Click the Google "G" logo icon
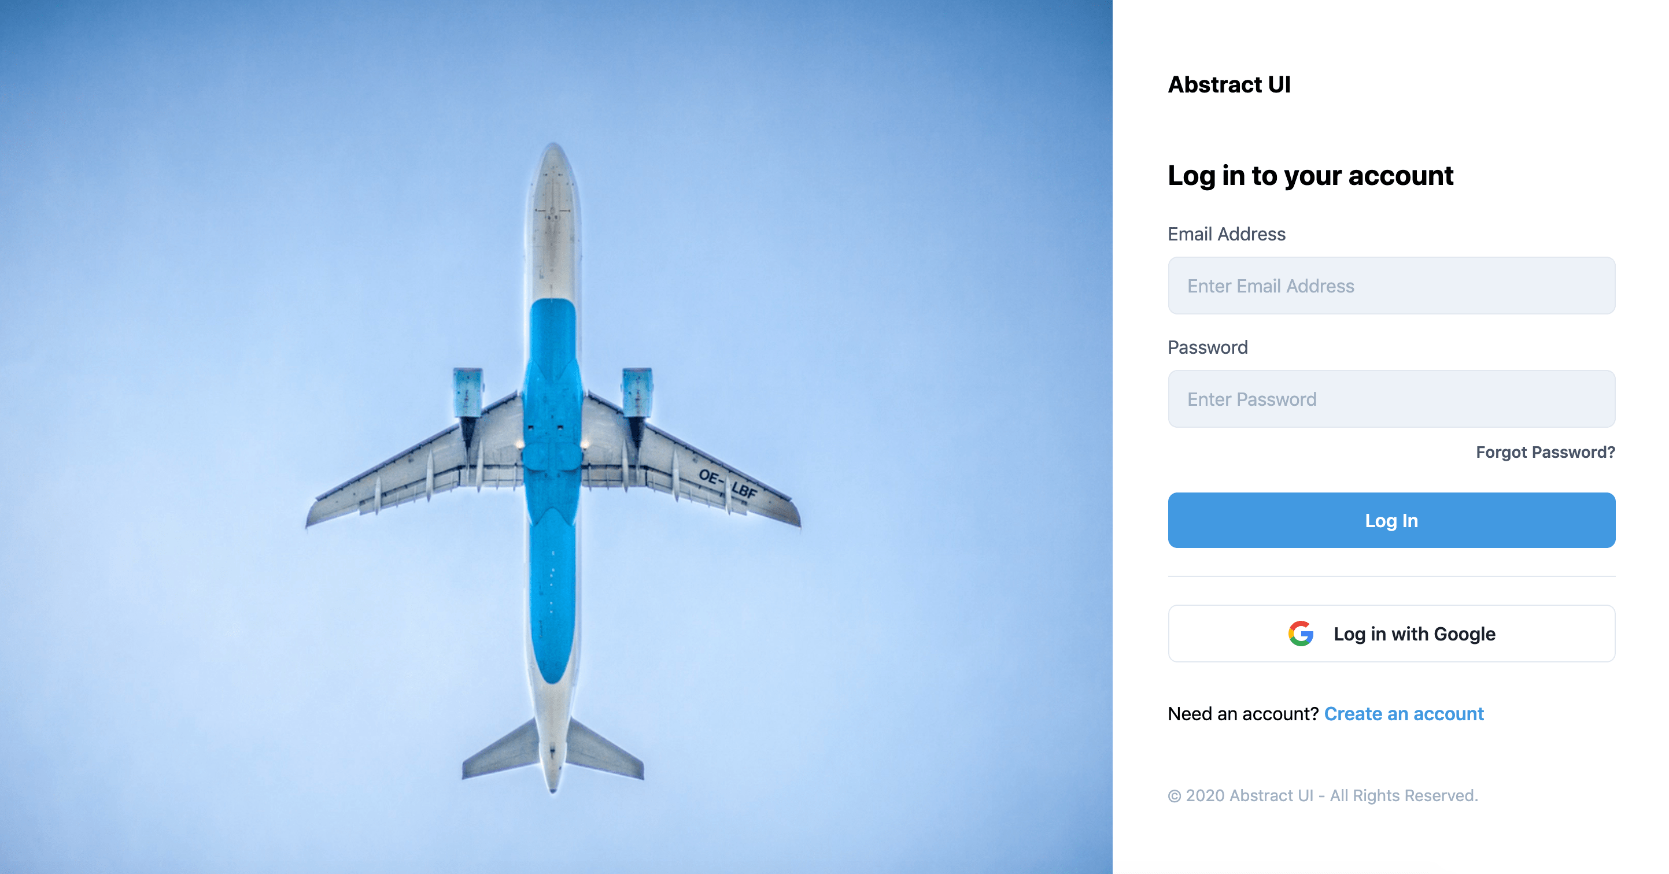Screen dimensions: 1669x874 (x=1301, y=633)
